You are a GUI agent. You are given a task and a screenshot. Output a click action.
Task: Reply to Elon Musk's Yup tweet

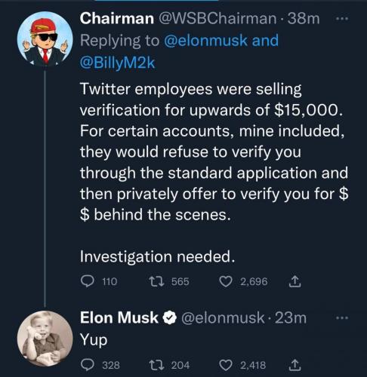coord(88,365)
